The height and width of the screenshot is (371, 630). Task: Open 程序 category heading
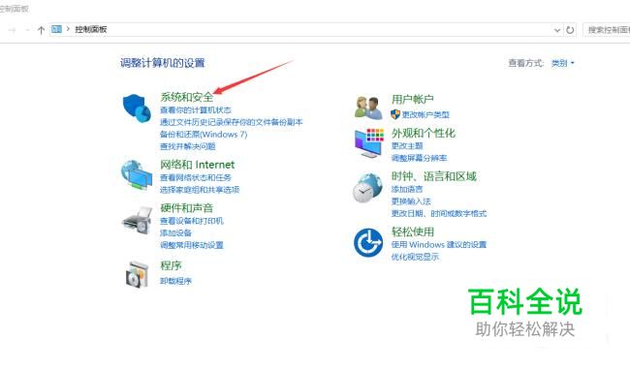click(x=171, y=265)
